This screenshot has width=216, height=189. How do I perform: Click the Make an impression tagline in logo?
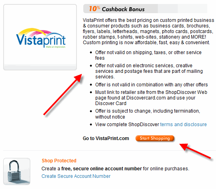click(x=56, y=47)
